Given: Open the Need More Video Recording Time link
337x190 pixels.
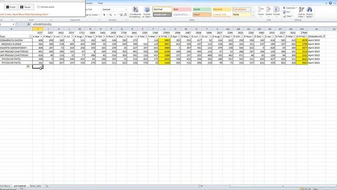Looking at the screenshot, I should pos(30,14).
